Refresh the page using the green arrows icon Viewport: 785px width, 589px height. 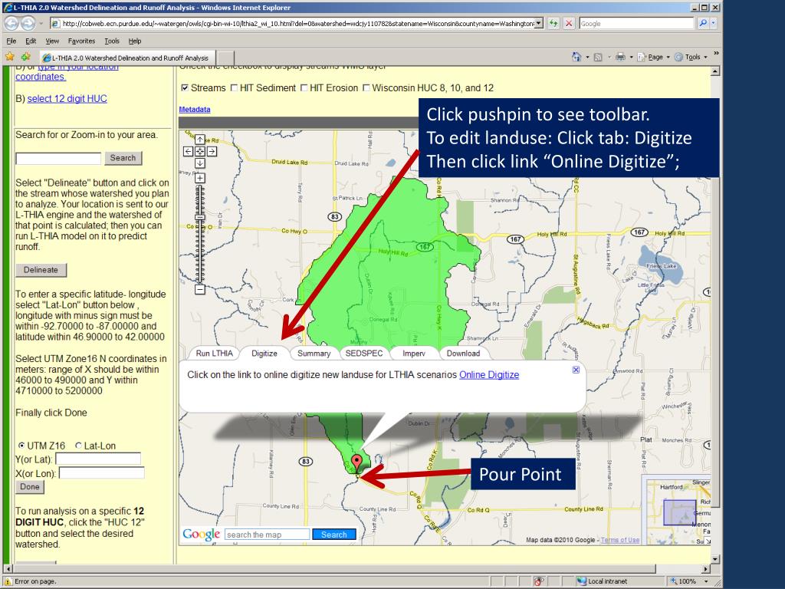[x=553, y=24]
